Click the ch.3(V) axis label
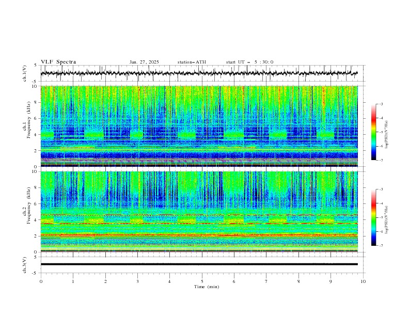Viewport: 409px width, 316px height. [x=25, y=265]
